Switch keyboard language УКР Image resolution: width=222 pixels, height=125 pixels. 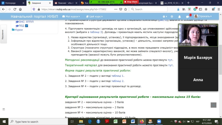coord(198,122)
